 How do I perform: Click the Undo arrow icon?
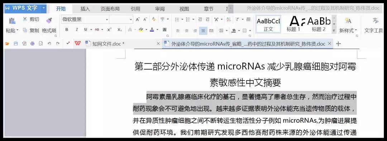point(49,44)
